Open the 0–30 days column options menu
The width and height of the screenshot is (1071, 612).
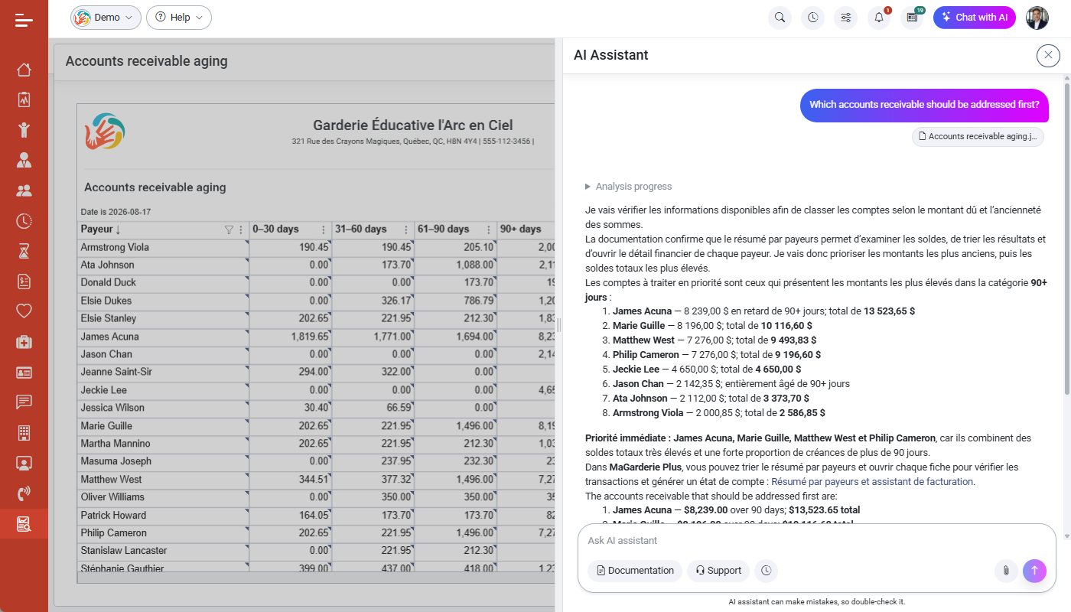(323, 229)
